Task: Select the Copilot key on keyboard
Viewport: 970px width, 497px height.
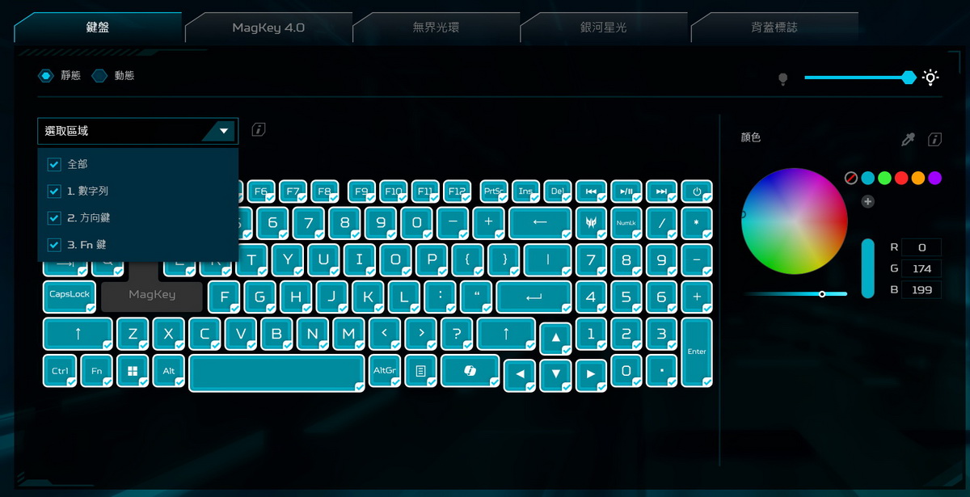Action: coord(469,370)
